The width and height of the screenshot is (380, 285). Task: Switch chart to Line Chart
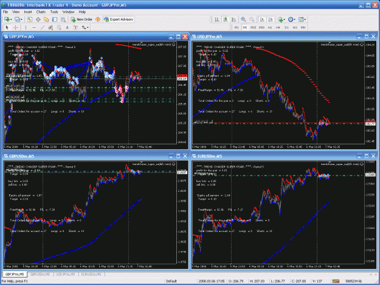pyautogui.click(x=233, y=19)
